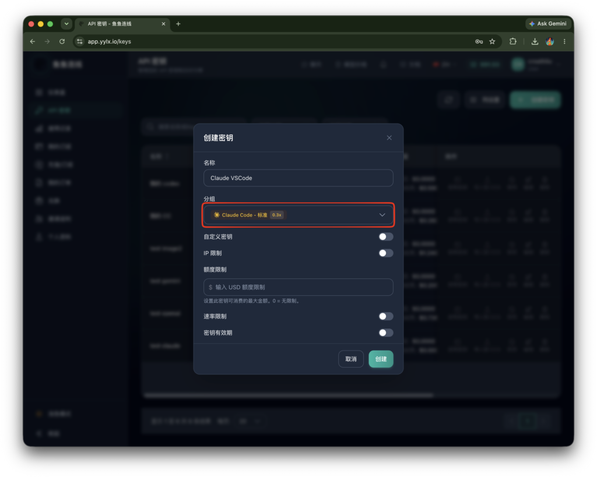Expand the tab search chevron in title bar
This screenshot has height=477, width=597.
(66, 23)
